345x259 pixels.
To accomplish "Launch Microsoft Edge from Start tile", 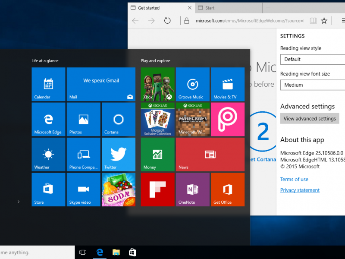I will click(48, 119).
